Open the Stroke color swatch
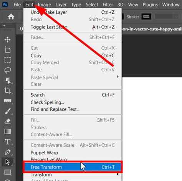Image resolution: width=182 pixels, height=181 pixels. click(x=146, y=17)
